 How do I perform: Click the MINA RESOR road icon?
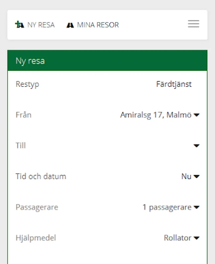(70, 25)
